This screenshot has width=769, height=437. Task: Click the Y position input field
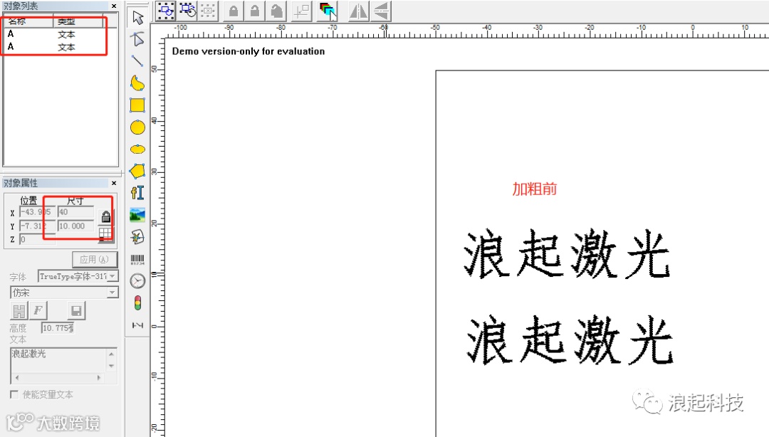click(x=37, y=226)
